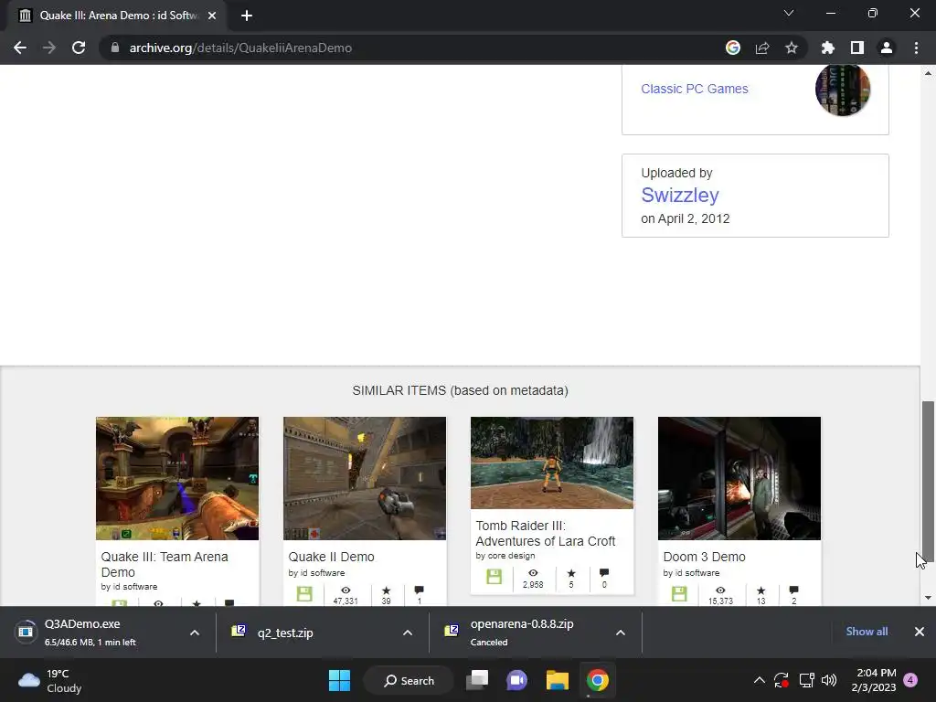Toggle the browser side panel icon
This screenshot has height=702, width=936.
click(857, 48)
